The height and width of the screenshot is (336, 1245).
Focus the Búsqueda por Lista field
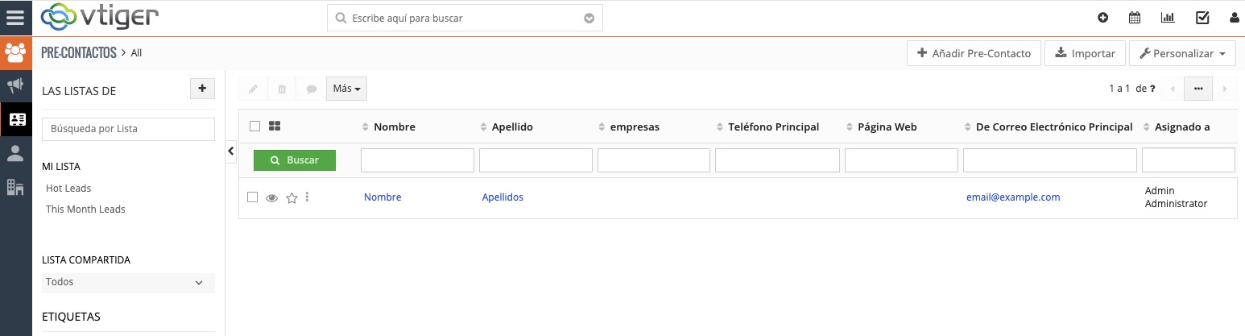[x=128, y=129]
